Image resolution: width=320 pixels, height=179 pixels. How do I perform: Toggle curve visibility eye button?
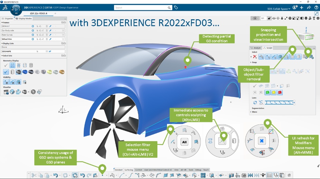click(x=12, y=82)
